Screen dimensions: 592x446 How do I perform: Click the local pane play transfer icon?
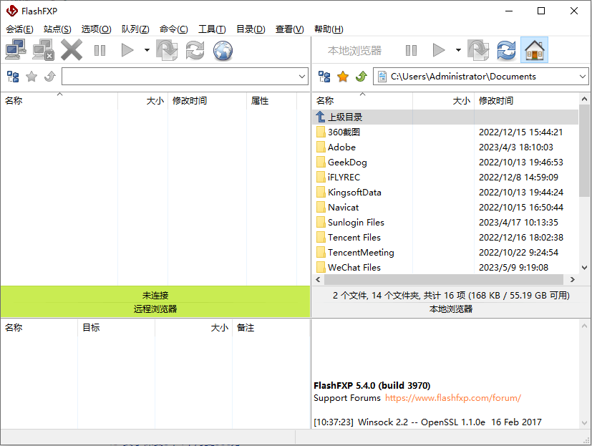click(x=438, y=50)
